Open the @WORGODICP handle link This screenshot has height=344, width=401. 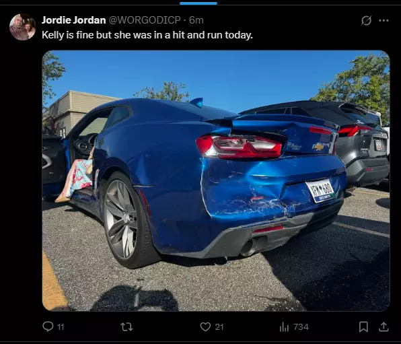pyautogui.click(x=145, y=20)
